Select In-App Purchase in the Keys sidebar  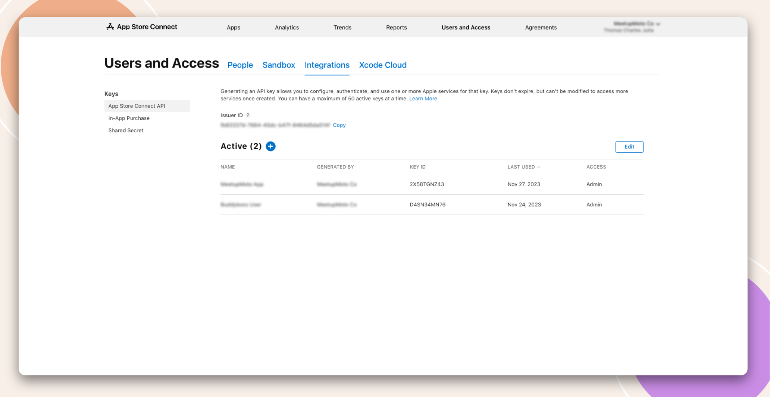(x=129, y=118)
